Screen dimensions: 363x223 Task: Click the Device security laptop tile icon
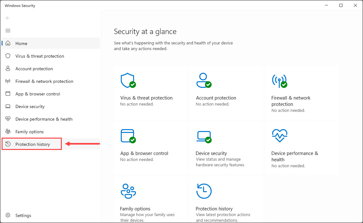(x=203, y=136)
